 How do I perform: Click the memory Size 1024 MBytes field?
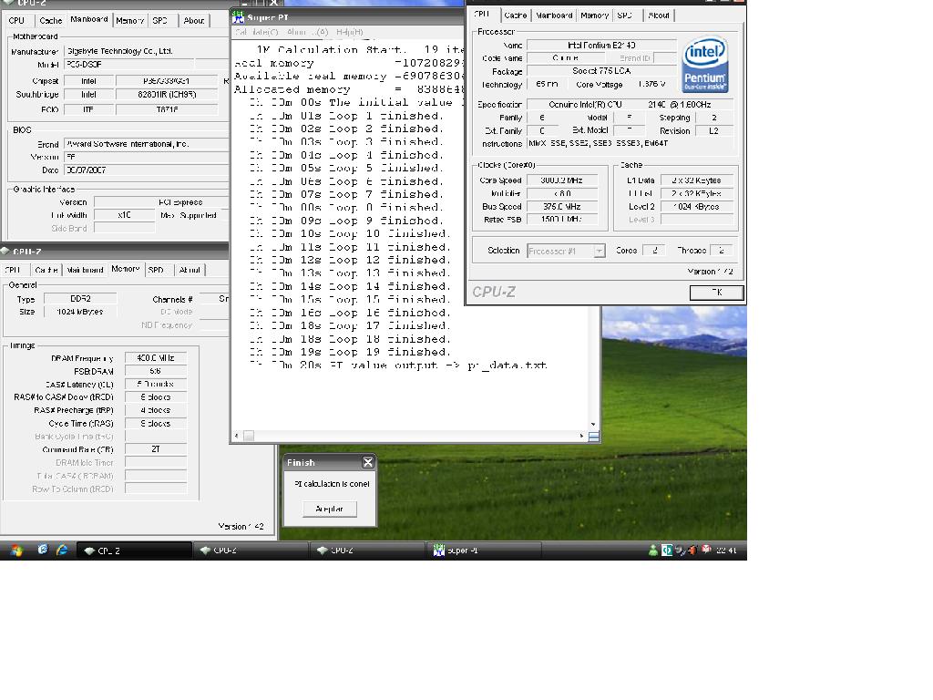pos(80,312)
